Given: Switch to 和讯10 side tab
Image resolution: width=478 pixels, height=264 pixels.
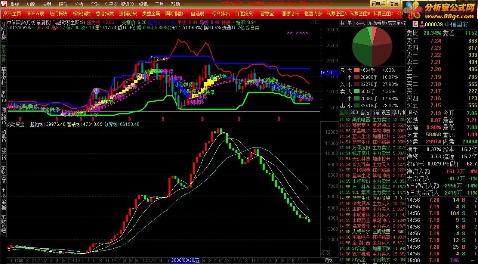Looking at the screenshot, I should [x=3, y=136].
